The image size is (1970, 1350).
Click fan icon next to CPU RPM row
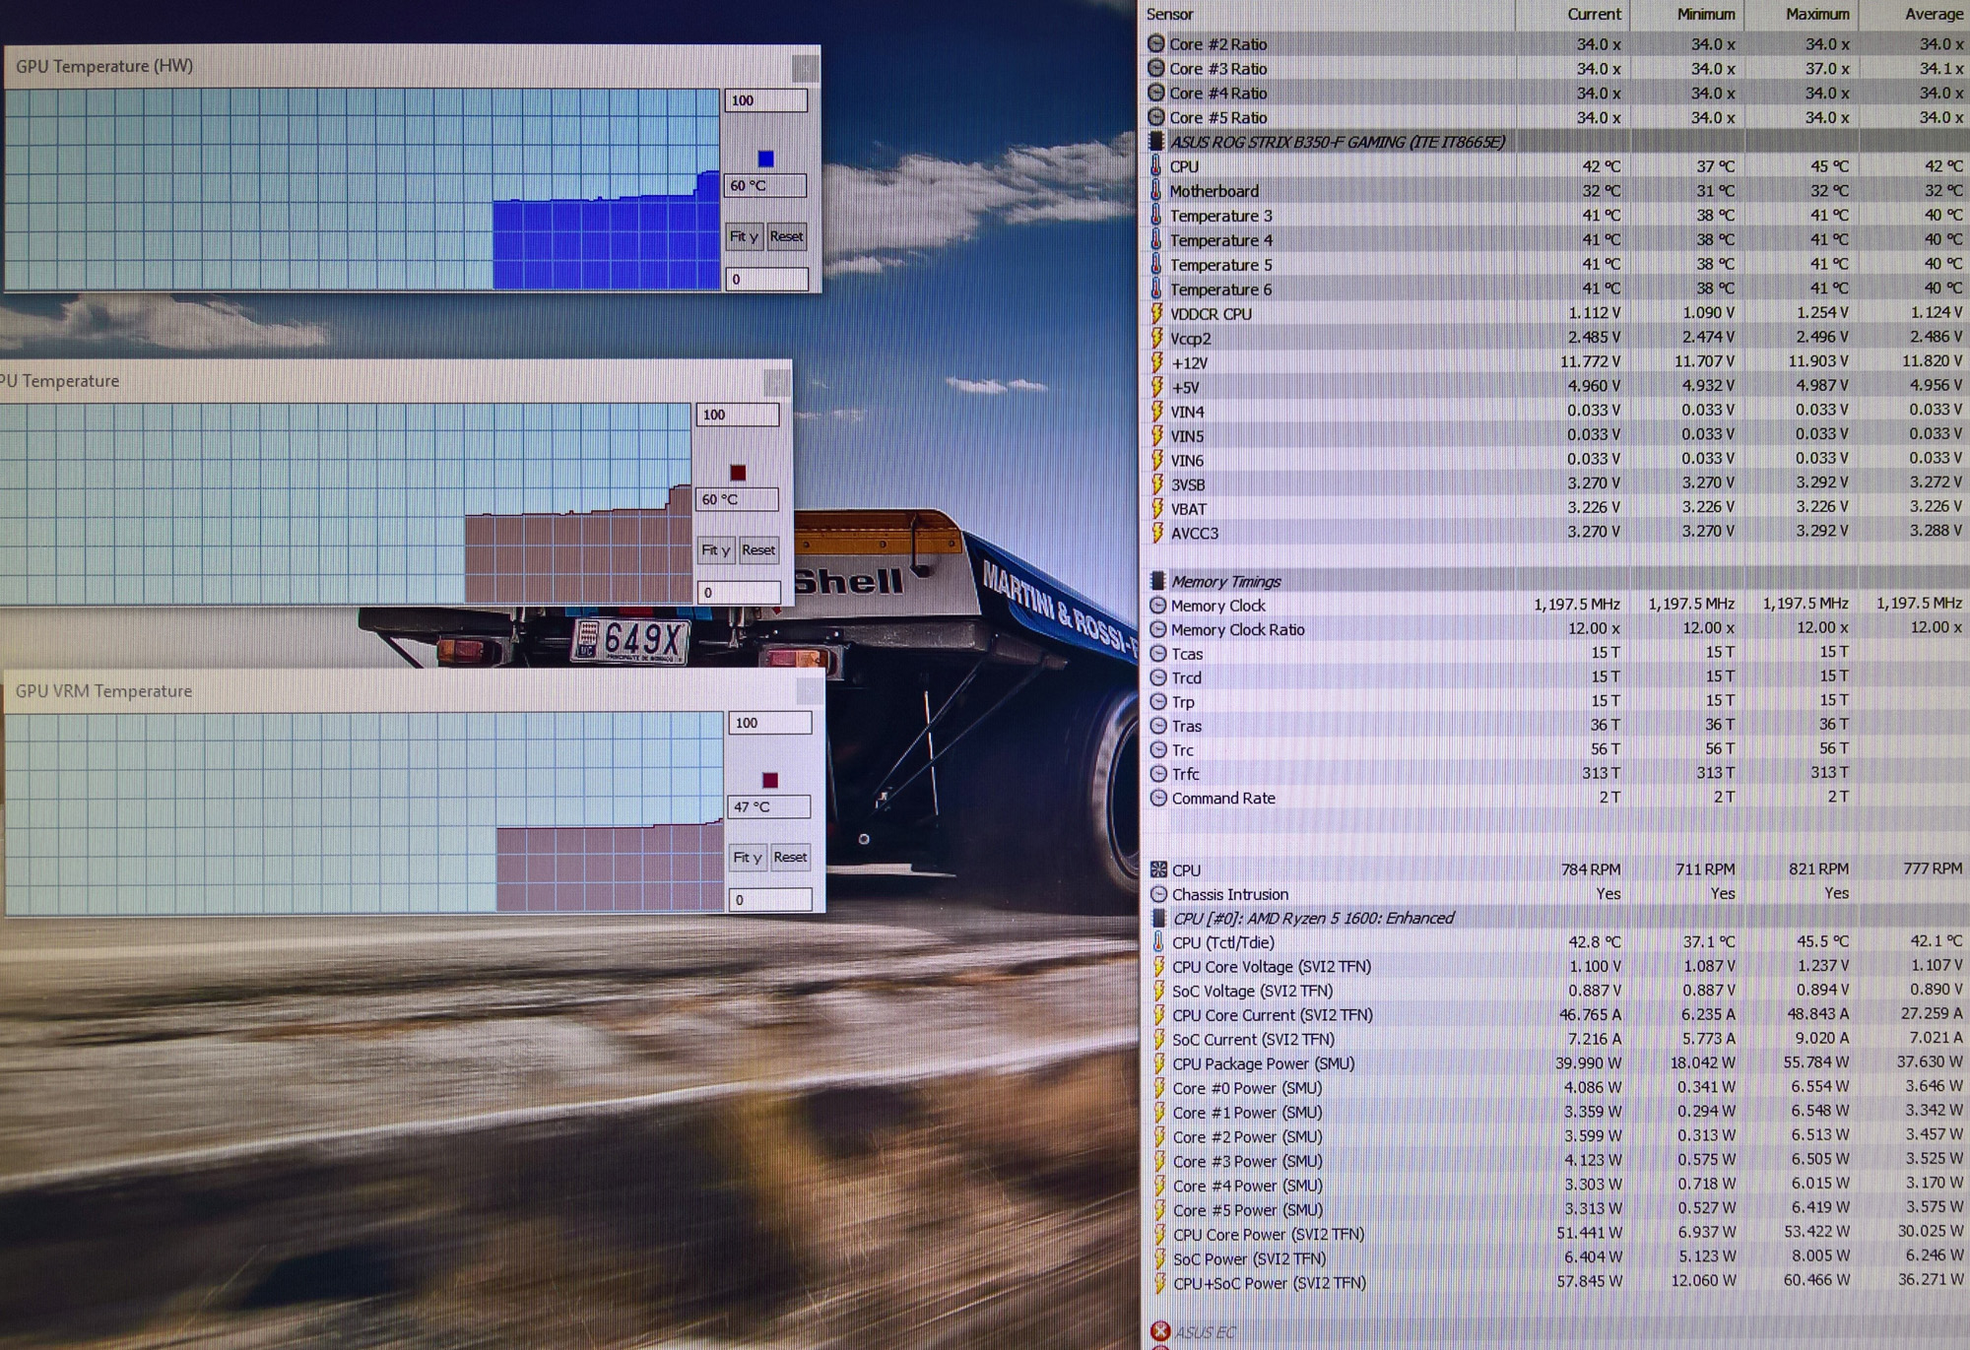click(x=1158, y=869)
